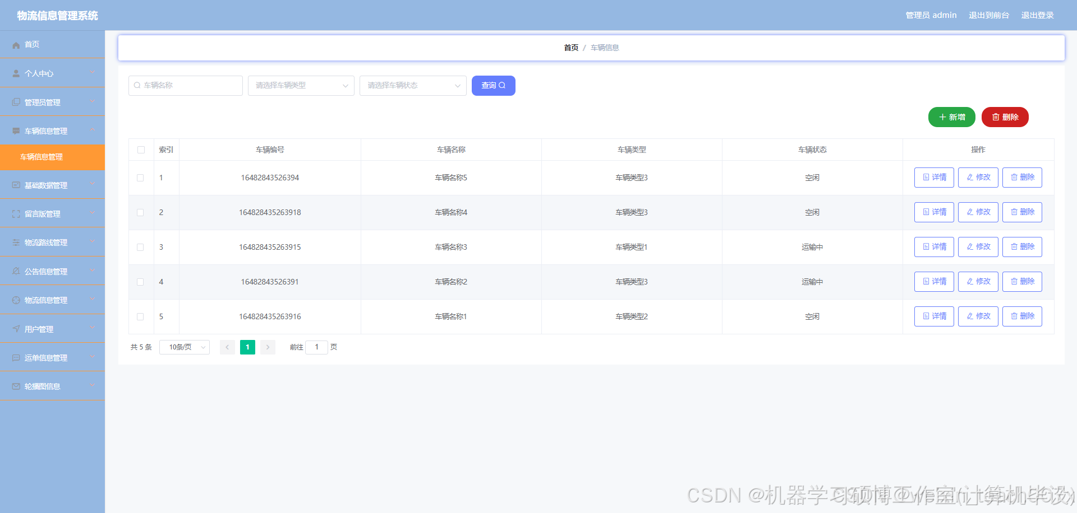The height and width of the screenshot is (513, 1077).
Task: Click 详情 for vehicle 车辆名称4
Action: coord(933,212)
